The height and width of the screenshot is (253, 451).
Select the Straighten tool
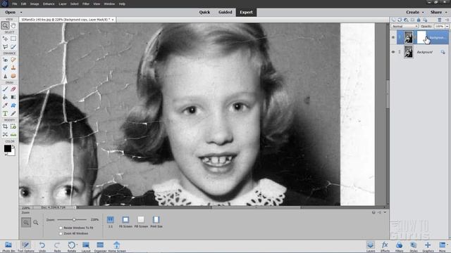[x=13, y=134]
